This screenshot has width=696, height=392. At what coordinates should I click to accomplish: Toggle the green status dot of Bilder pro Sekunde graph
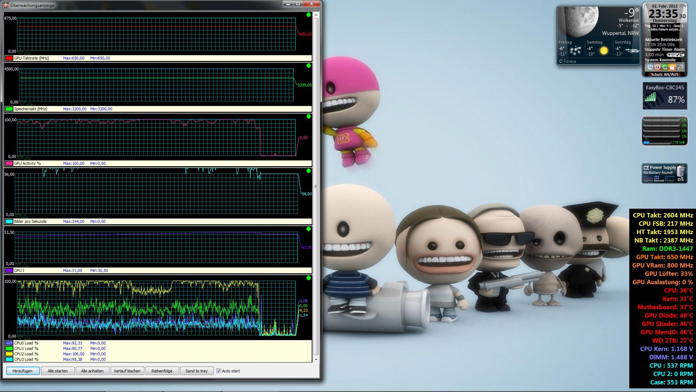click(x=309, y=171)
